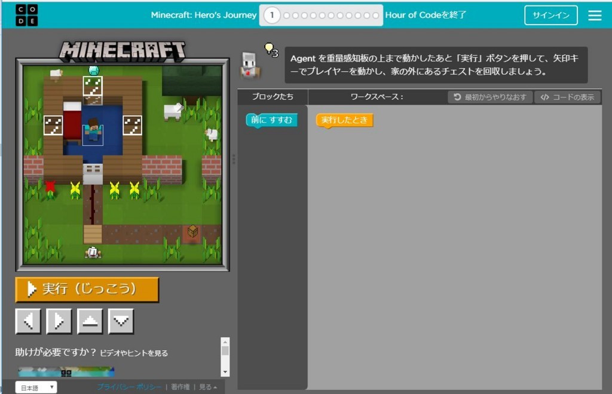The height and width of the screenshot is (394, 612).
Task: Click the diamond gem above the house
Action: 94,71
